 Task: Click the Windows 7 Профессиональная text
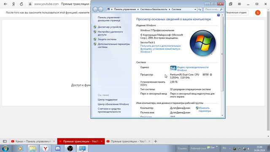[157, 30]
